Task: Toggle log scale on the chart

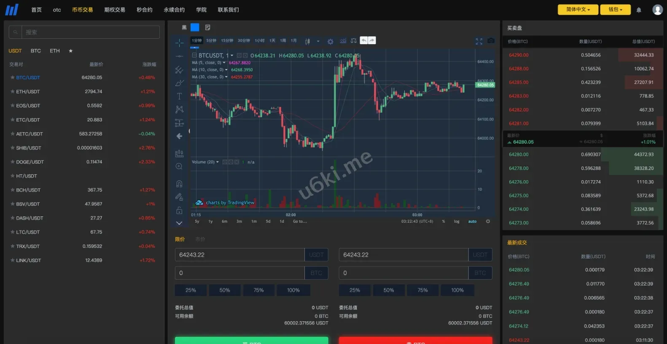Action: (x=457, y=221)
